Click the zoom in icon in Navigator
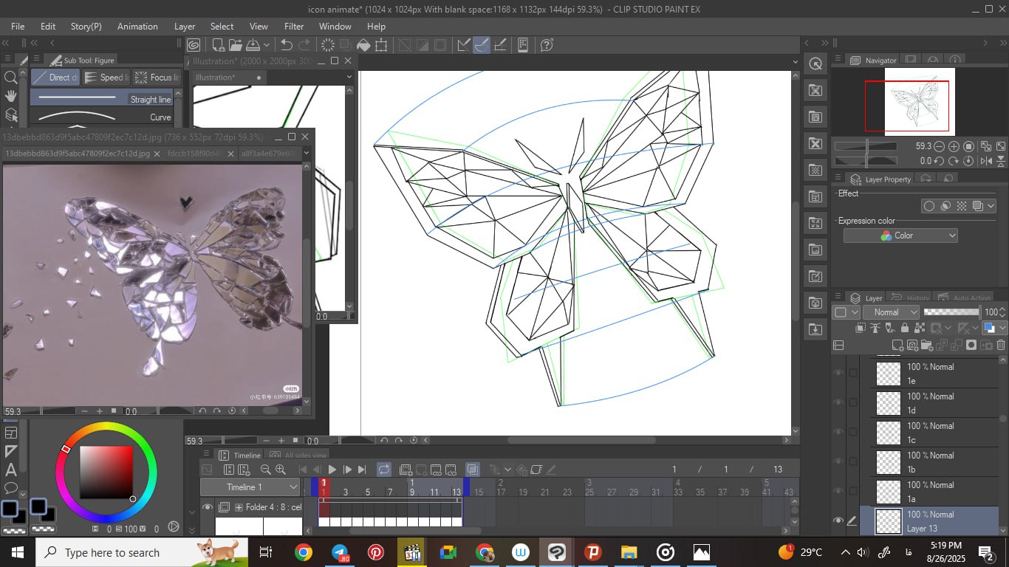1009x567 pixels. pyautogui.click(x=954, y=146)
